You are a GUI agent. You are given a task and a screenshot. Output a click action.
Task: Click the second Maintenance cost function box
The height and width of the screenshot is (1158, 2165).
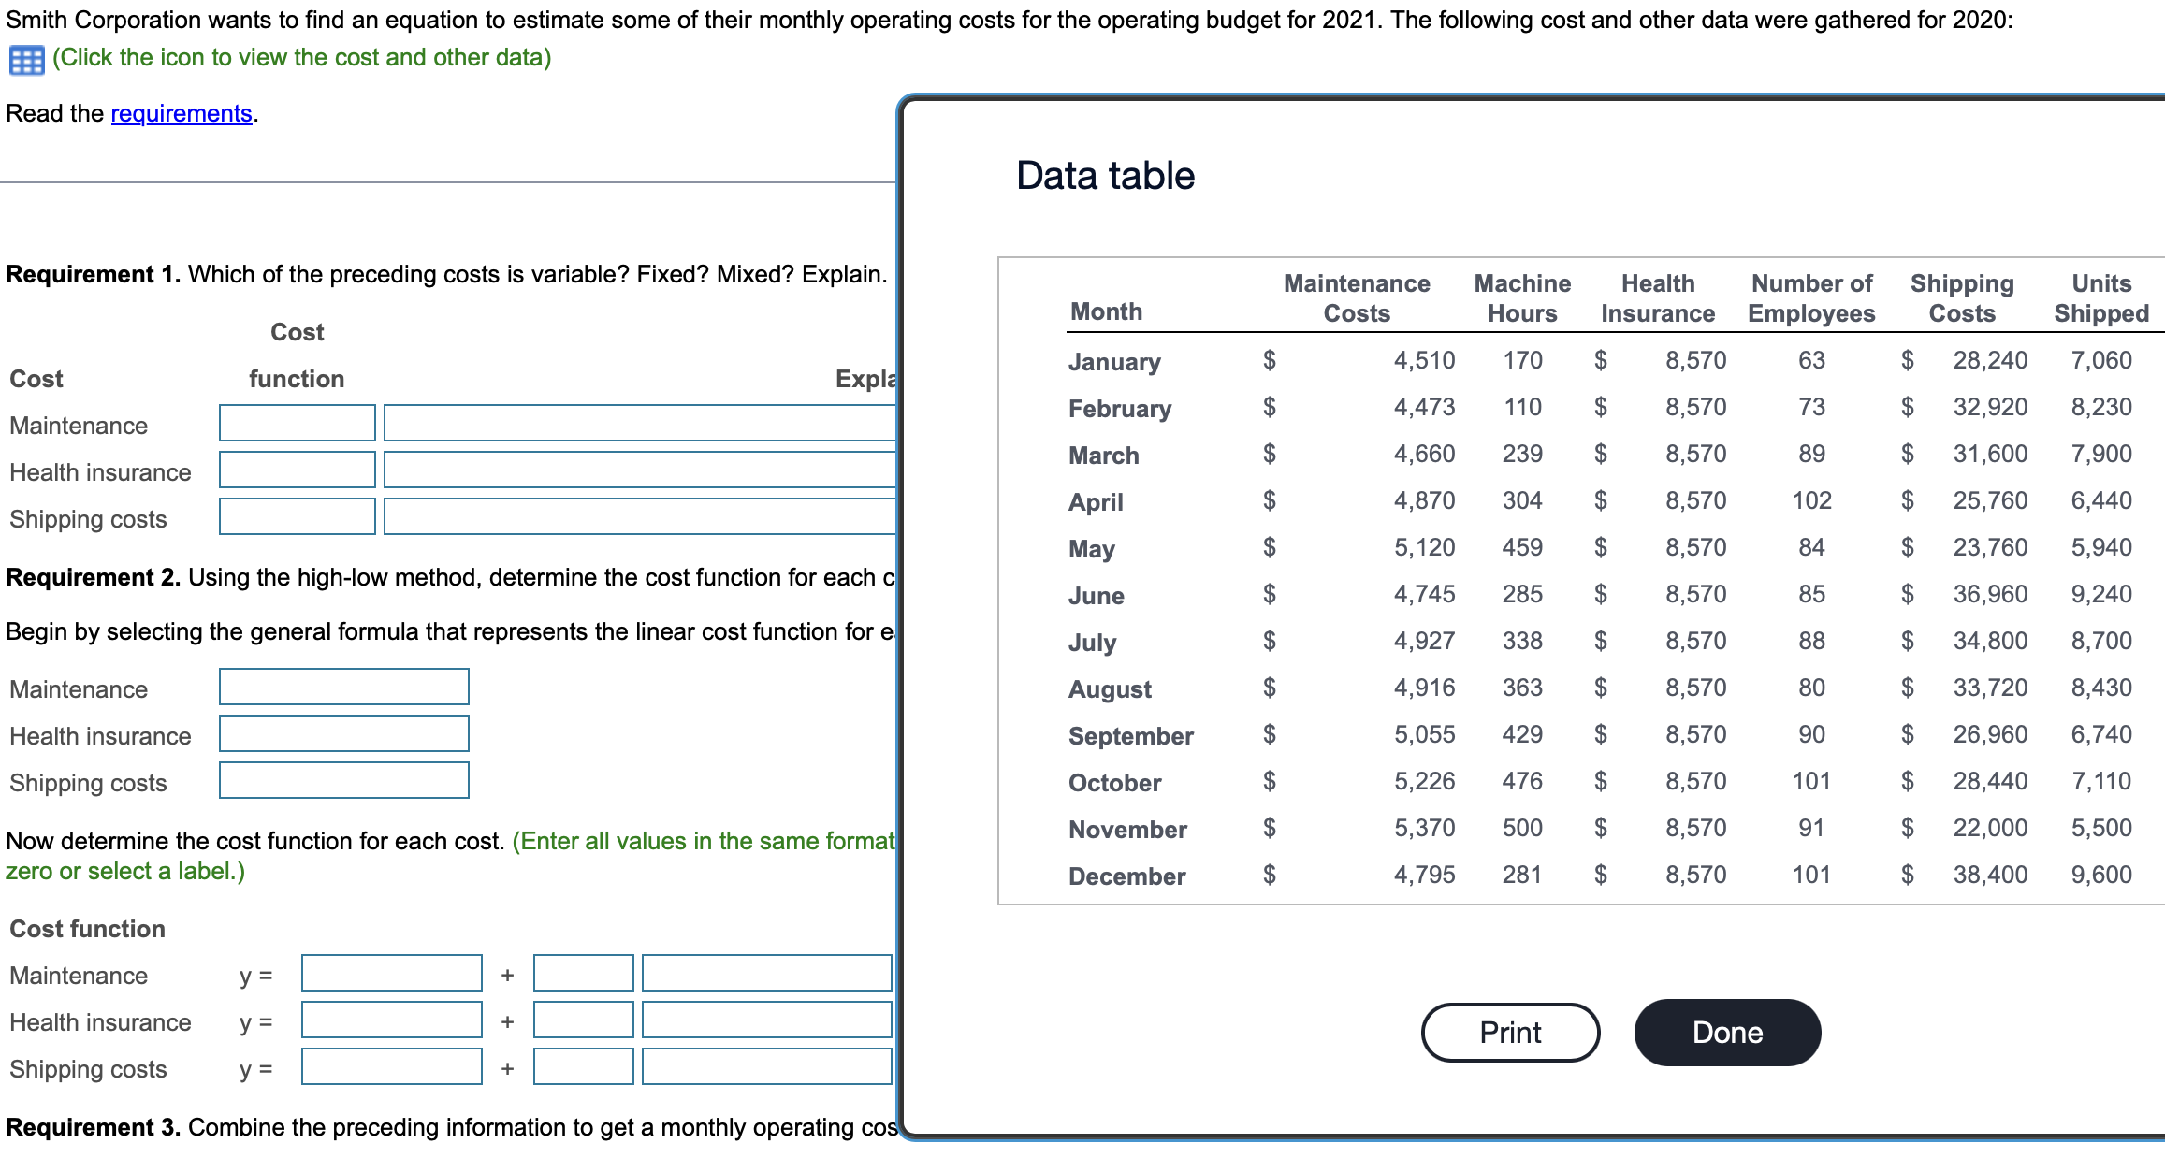582,973
